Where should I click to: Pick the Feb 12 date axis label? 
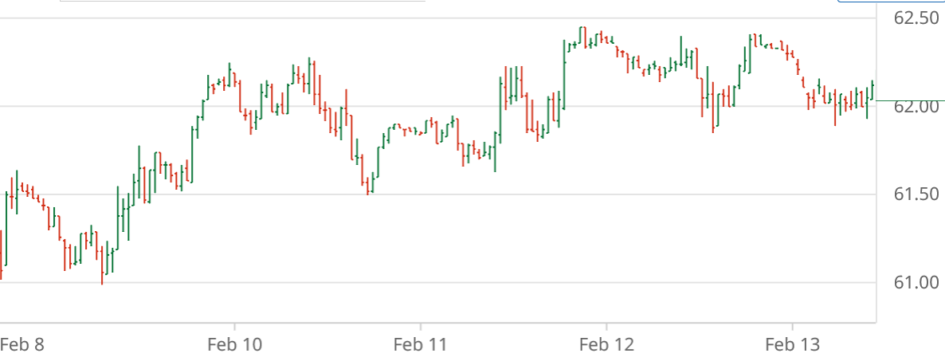pos(606,344)
